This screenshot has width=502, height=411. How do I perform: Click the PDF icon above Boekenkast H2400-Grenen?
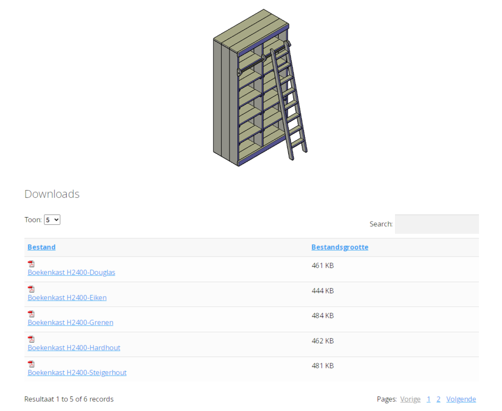[31, 314]
